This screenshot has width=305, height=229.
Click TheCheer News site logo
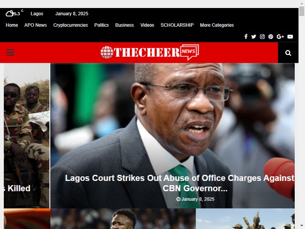tap(149, 52)
